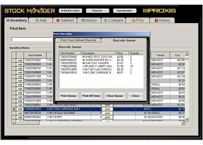203x145 pixels.
Task: Sort queue by Item Number column
Action: (x=70, y=53)
